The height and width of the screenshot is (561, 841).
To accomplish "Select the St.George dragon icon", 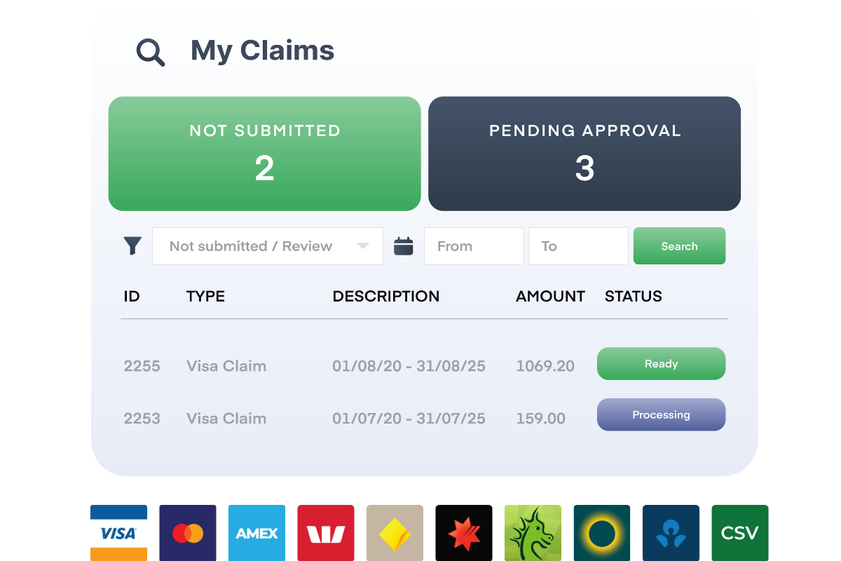I will [533, 533].
